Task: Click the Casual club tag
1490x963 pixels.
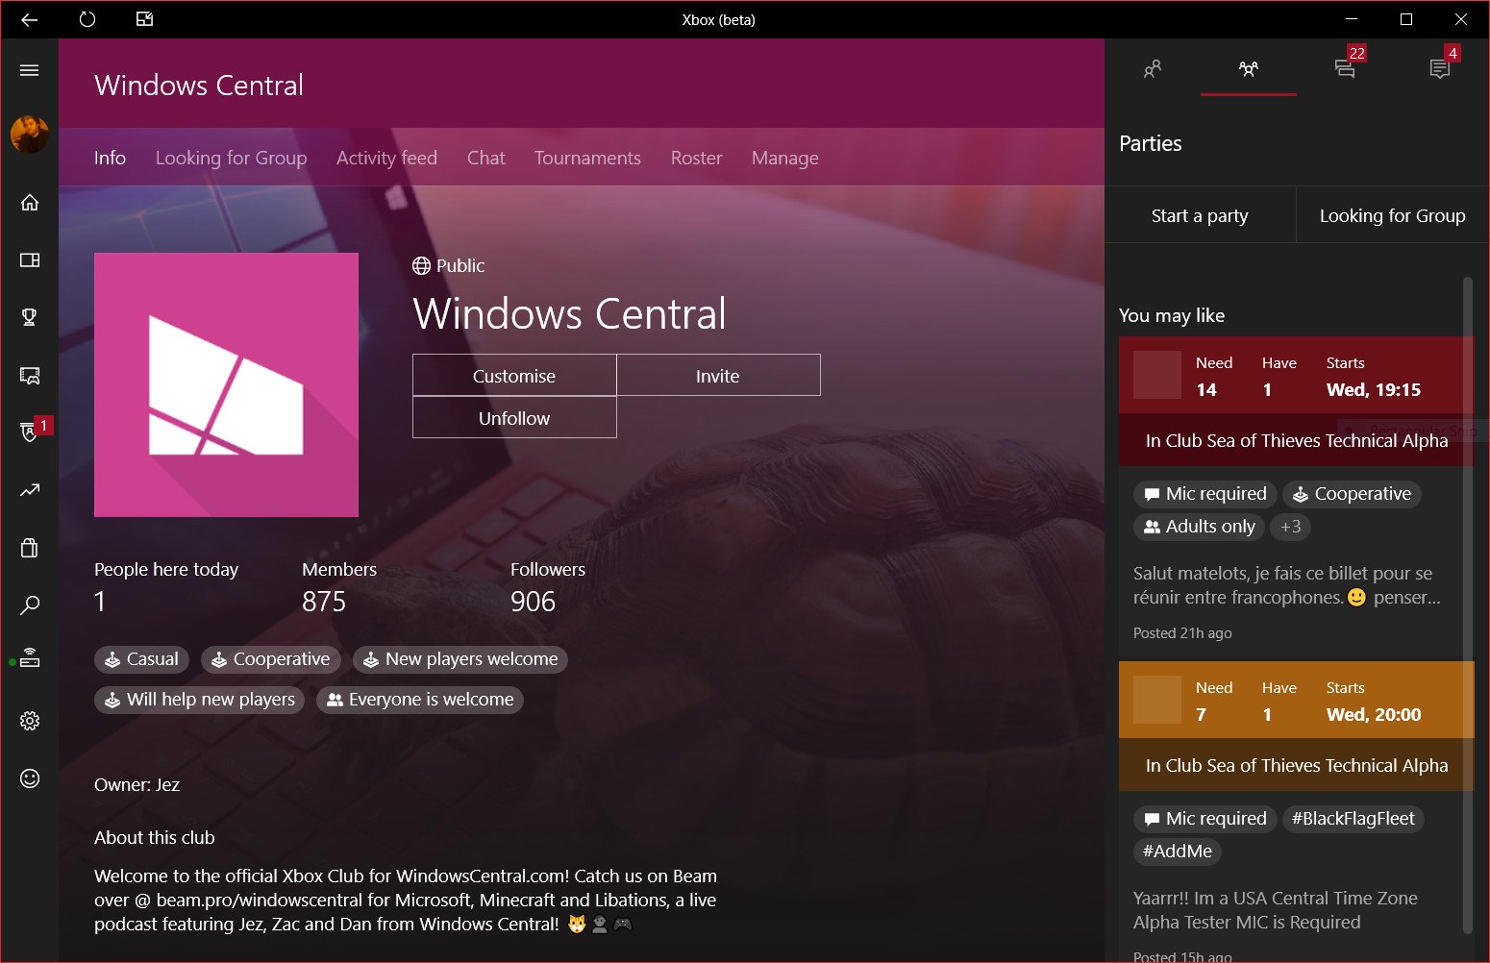Action: [x=141, y=659]
